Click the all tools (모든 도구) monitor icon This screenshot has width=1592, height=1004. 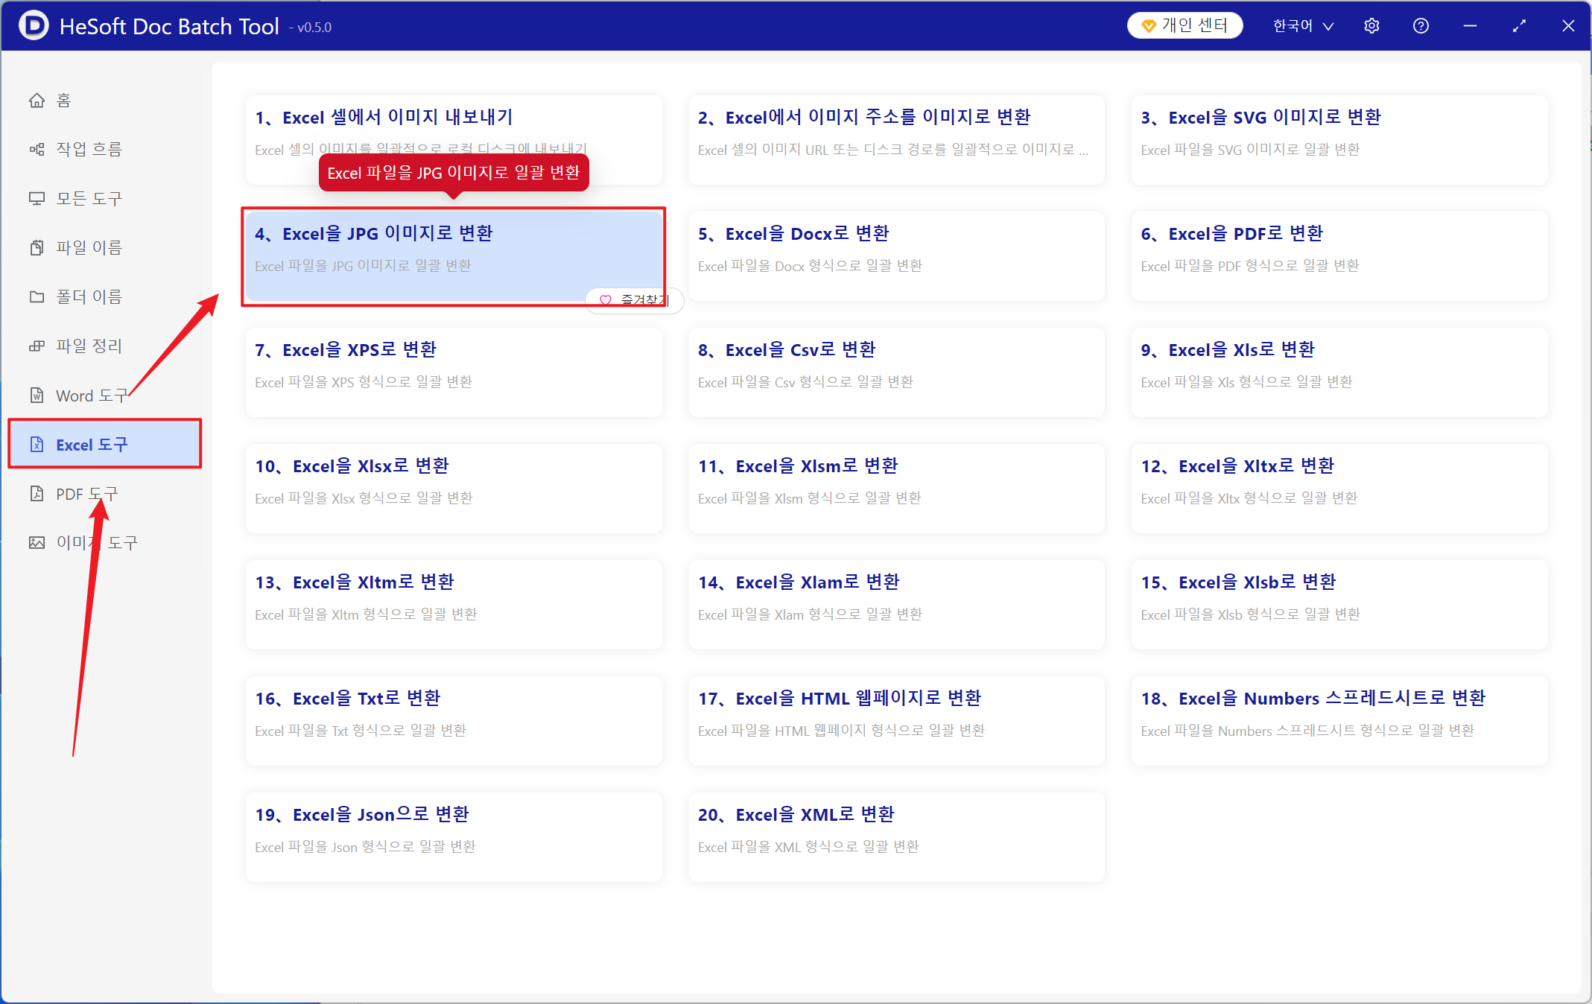coord(37,198)
